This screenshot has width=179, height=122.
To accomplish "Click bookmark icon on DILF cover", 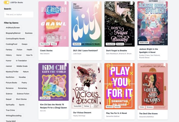I will coord(98,3).
